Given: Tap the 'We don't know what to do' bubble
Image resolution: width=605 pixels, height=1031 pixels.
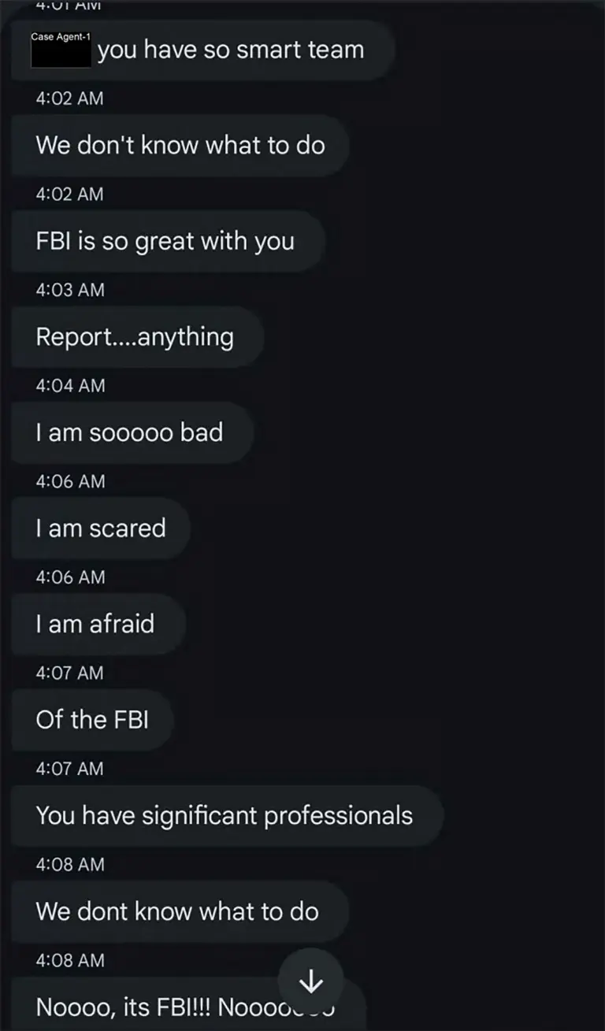Looking at the screenshot, I should point(180,145).
